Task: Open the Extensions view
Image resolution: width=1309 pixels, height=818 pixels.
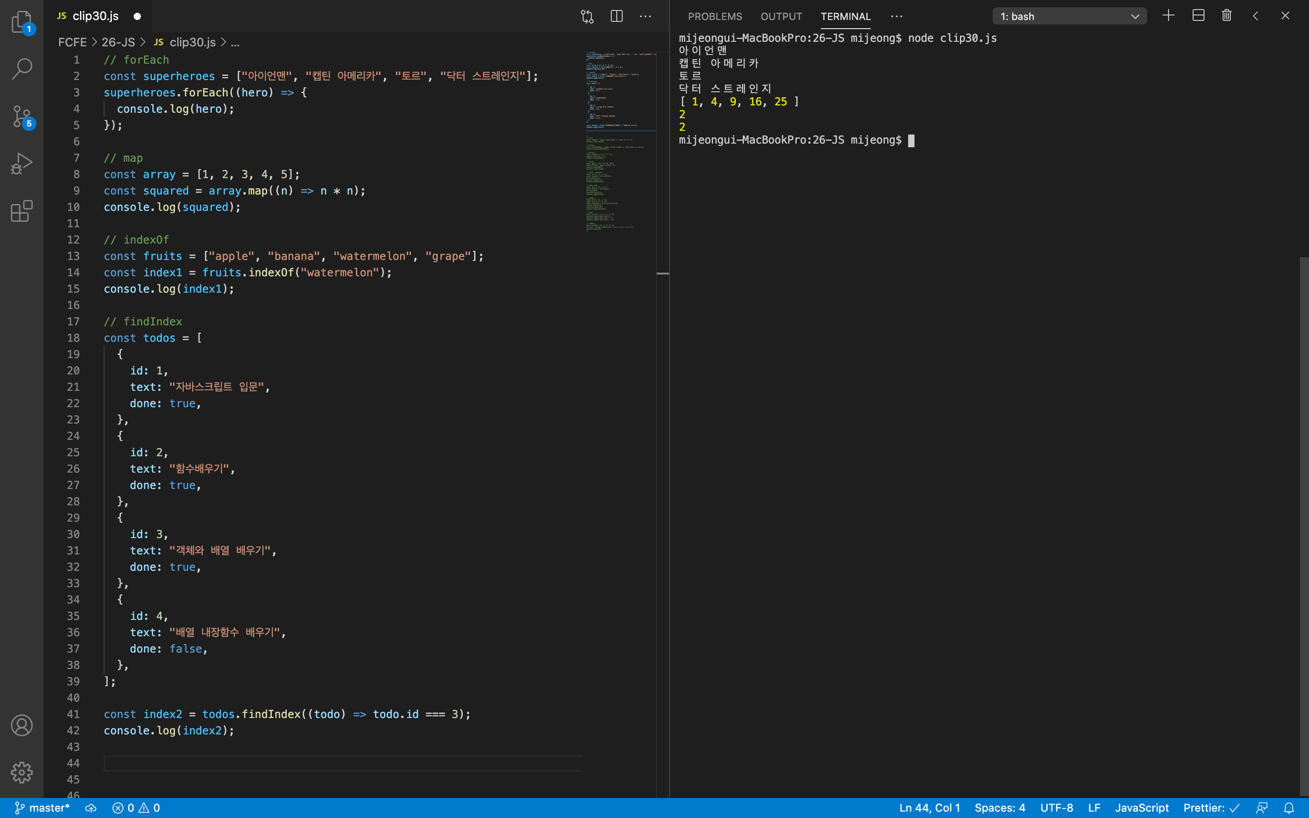Action: point(22,210)
